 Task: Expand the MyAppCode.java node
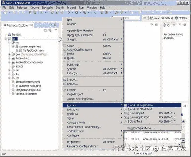click(17, 50)
